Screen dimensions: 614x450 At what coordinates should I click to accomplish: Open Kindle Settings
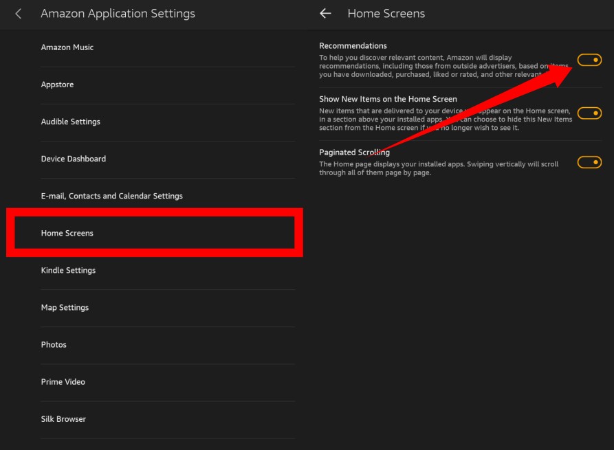point(168,271)
